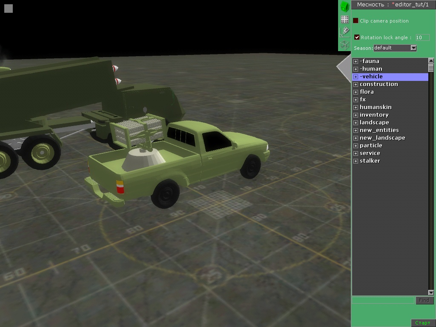This screenshot has width=436, height=327.
Task: Select the service category label
Action: [x=370, y=153]
